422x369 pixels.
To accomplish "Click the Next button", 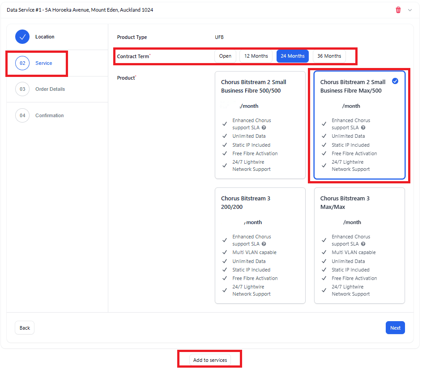I will pos(395,327).
